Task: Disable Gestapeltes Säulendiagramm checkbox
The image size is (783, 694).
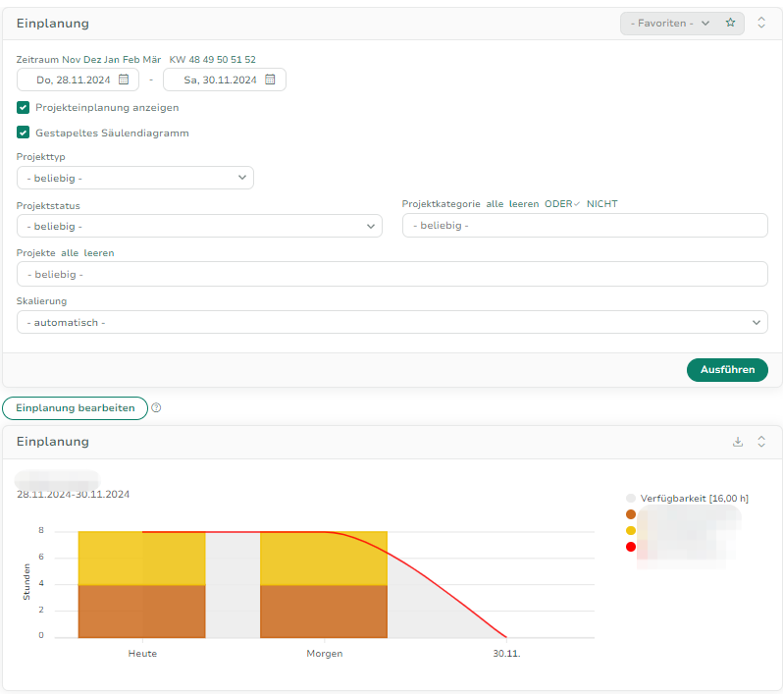Action: tap(24, 133)
